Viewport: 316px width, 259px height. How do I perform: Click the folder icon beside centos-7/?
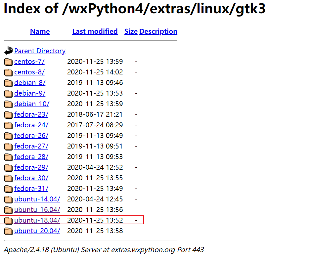[x=9, y=62]
